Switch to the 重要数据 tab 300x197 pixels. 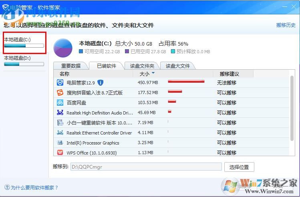[71, 66]
